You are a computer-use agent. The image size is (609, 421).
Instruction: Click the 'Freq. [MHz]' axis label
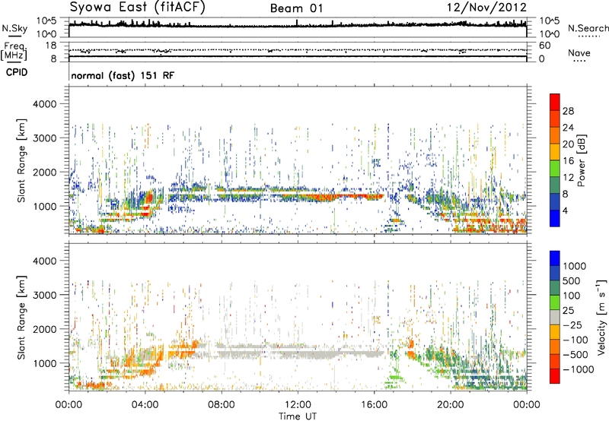pos(14,52)
